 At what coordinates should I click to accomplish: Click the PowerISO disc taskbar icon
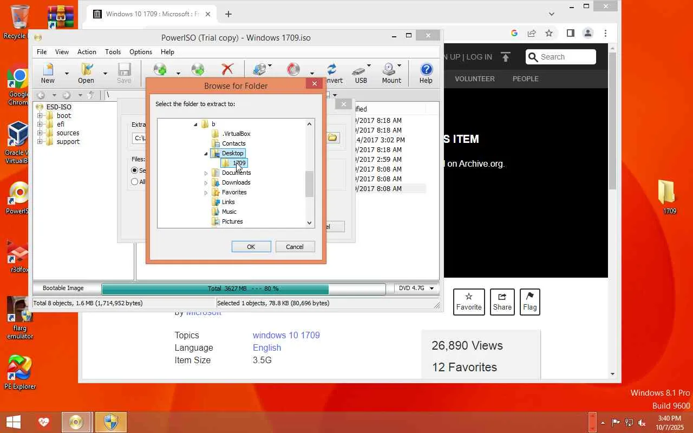tap(76, 422)
